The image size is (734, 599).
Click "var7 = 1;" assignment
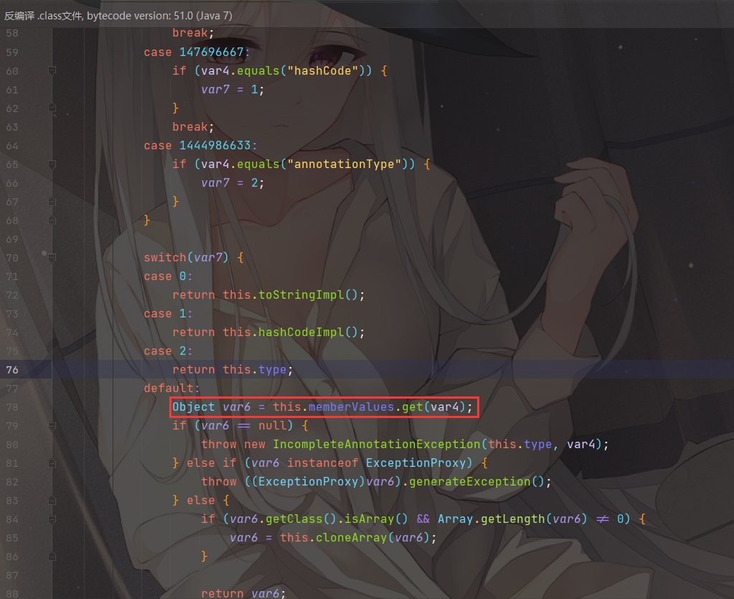coord(232,90)
